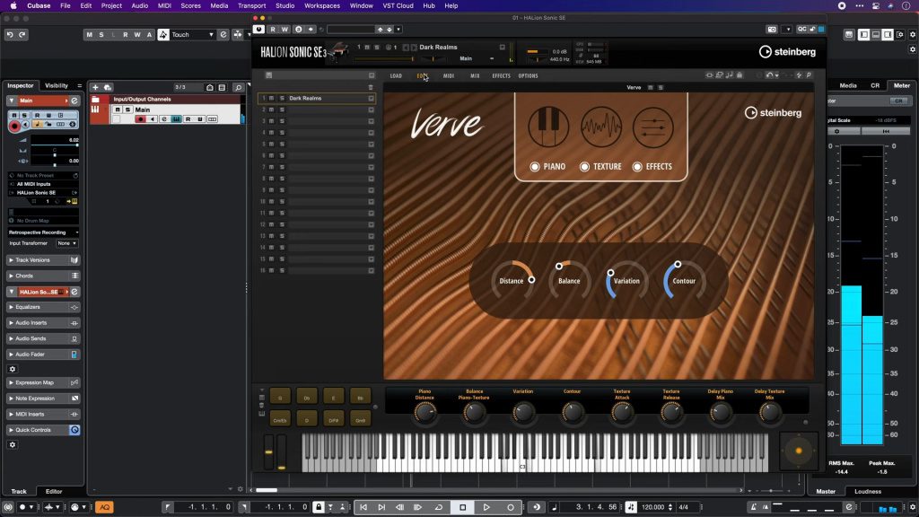
Task: Open the Studio menu in the menu bar
Action: coord(284,5)
